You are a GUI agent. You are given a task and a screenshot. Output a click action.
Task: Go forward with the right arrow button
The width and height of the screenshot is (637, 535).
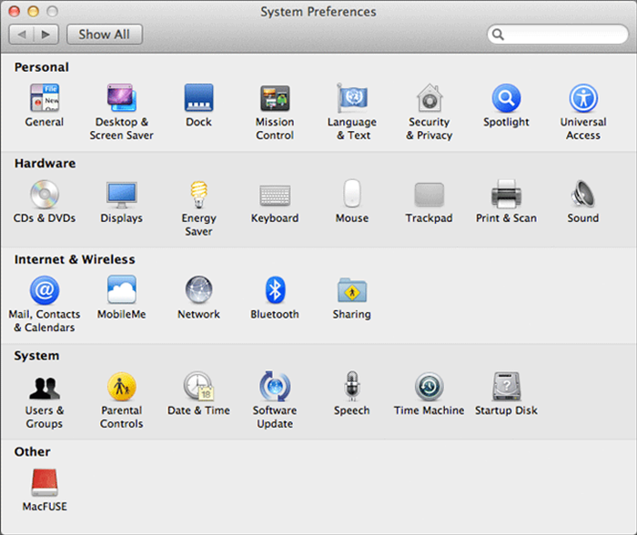pyautogui.click(x=46, y=35)
